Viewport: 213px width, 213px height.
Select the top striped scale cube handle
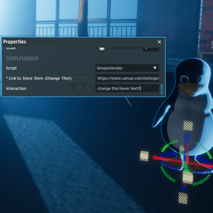pyautogui.click(x=188, y=125)
